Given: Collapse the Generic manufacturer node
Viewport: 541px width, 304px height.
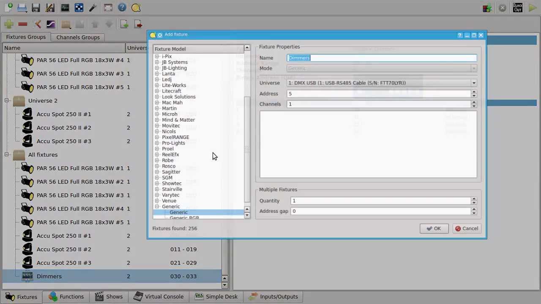Looking at the screenshot, I should pyautogui.click(x=157, y=206).
